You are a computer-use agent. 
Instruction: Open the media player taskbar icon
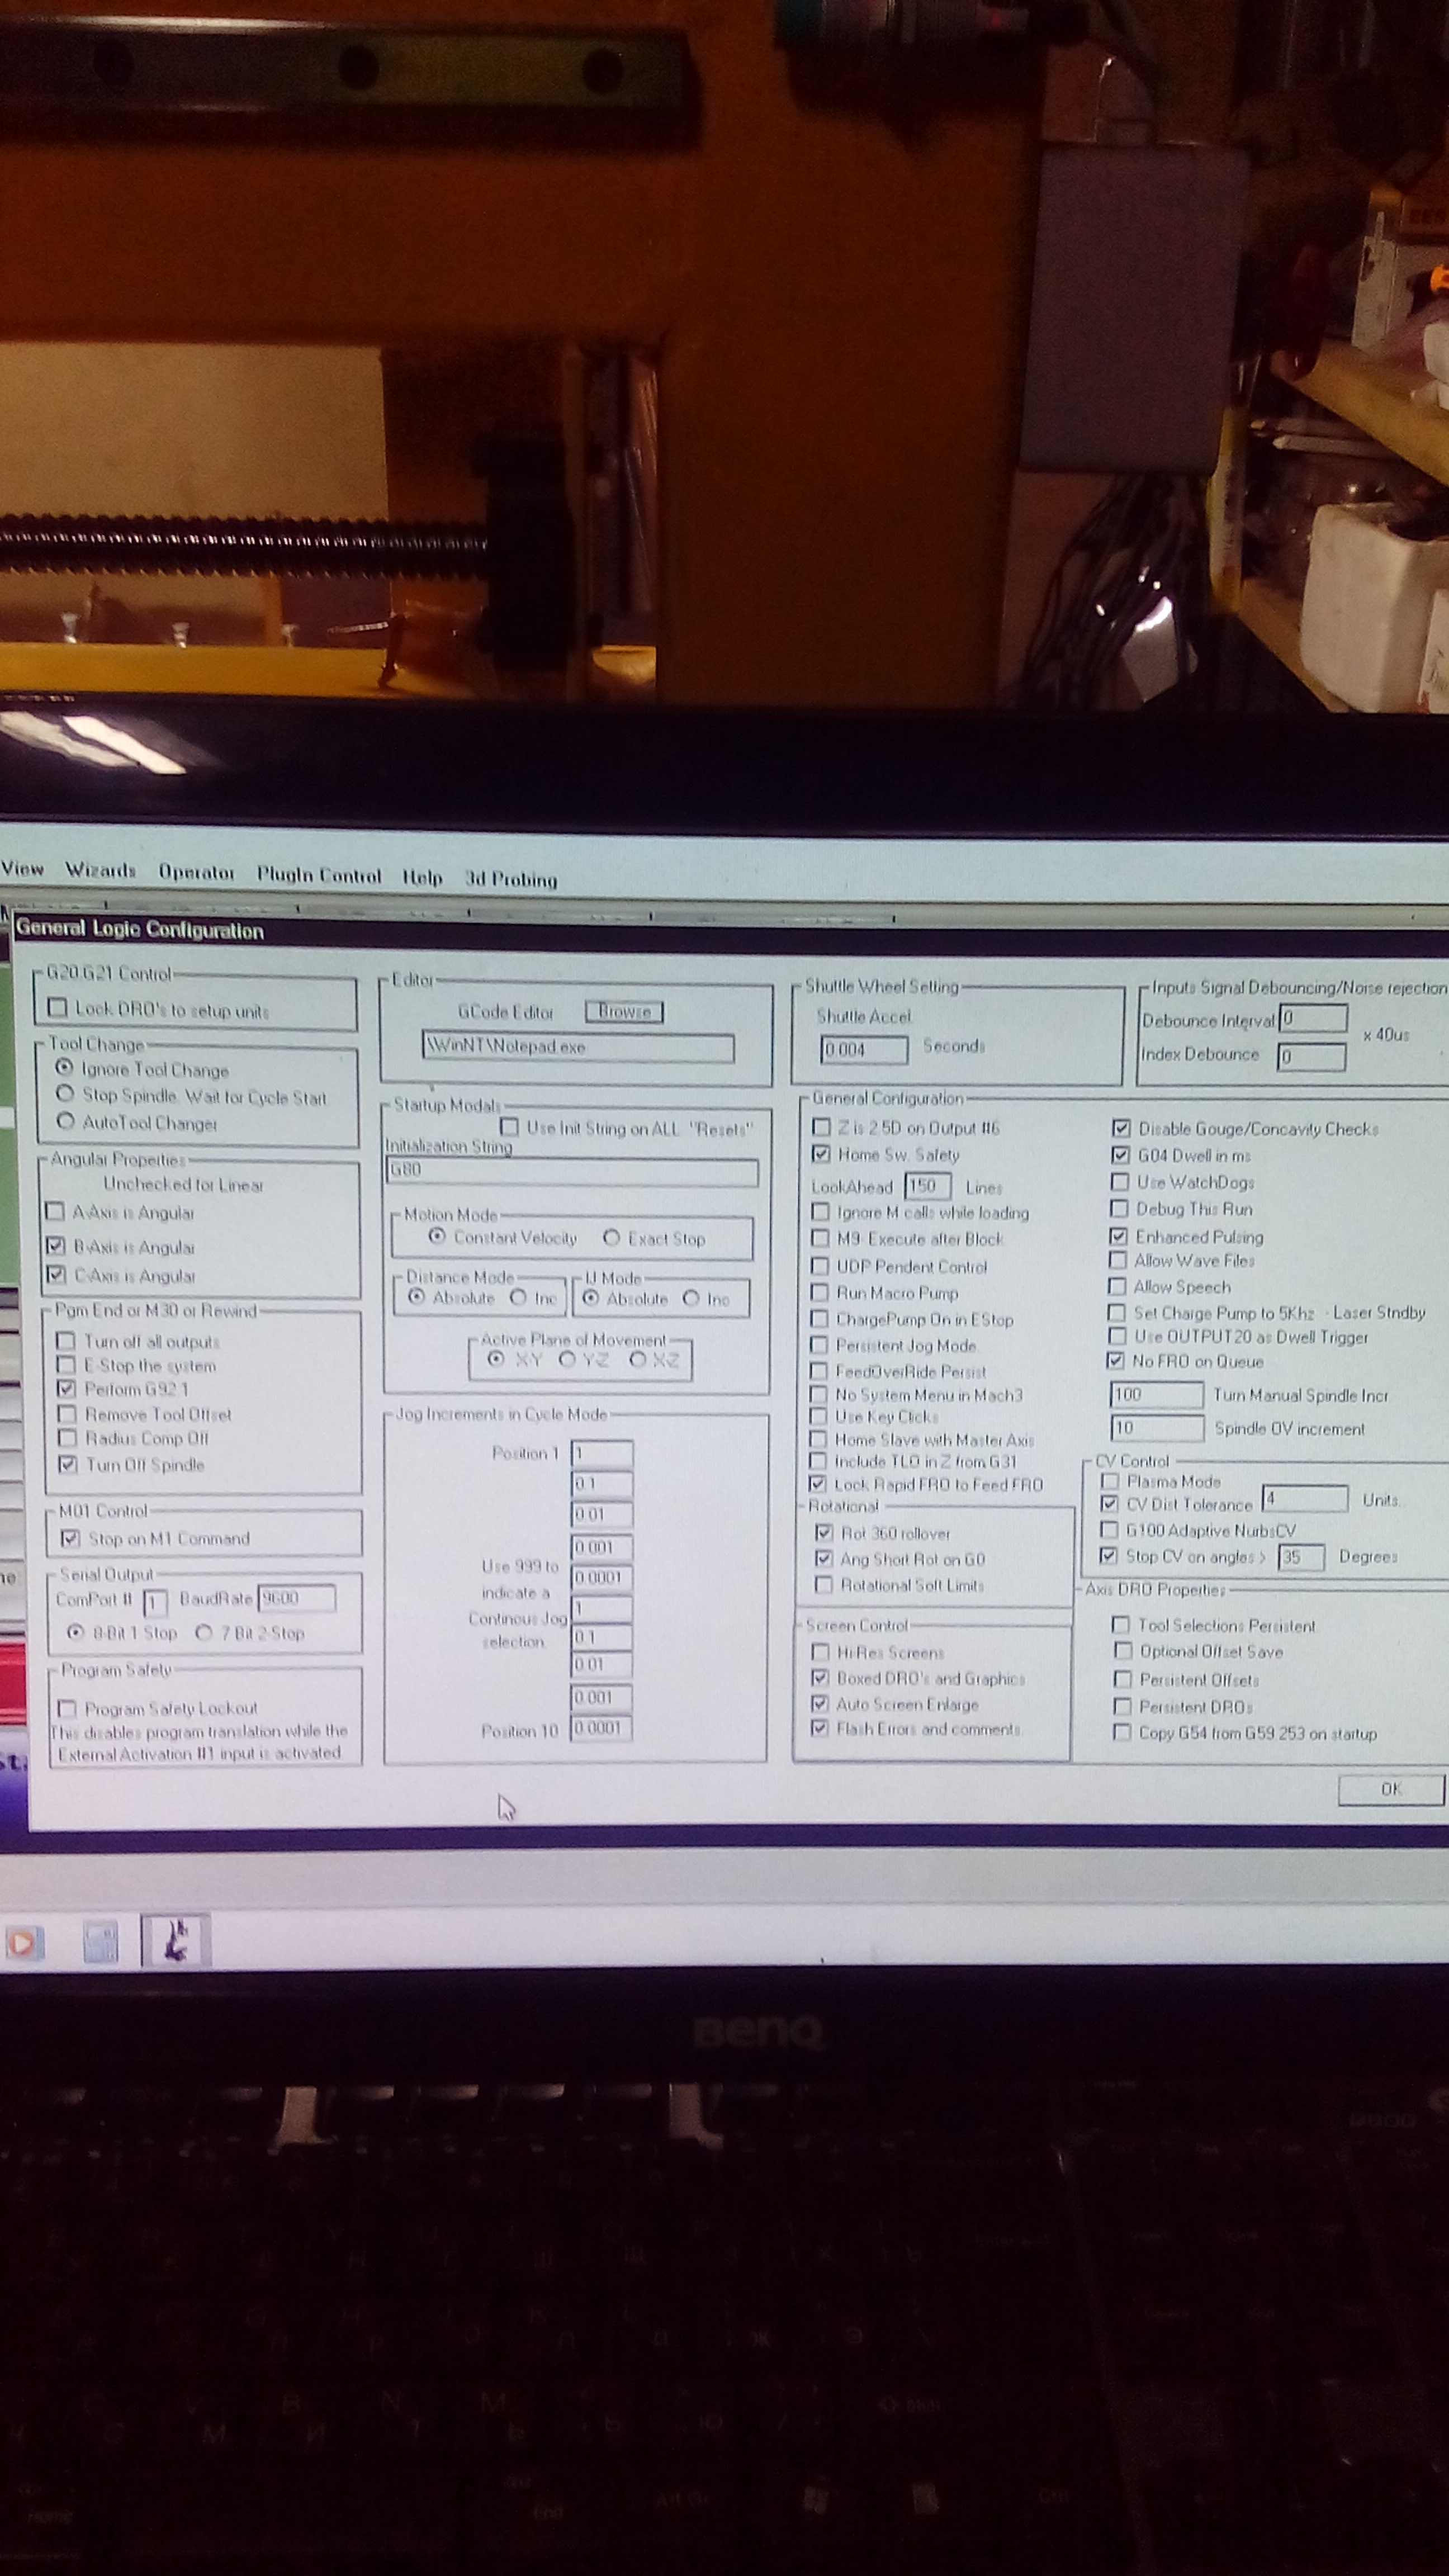tap(23, 1943)
